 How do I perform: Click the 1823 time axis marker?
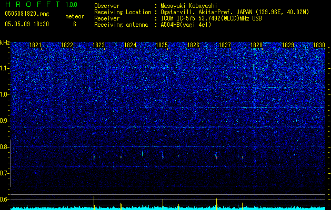[98, 45]
